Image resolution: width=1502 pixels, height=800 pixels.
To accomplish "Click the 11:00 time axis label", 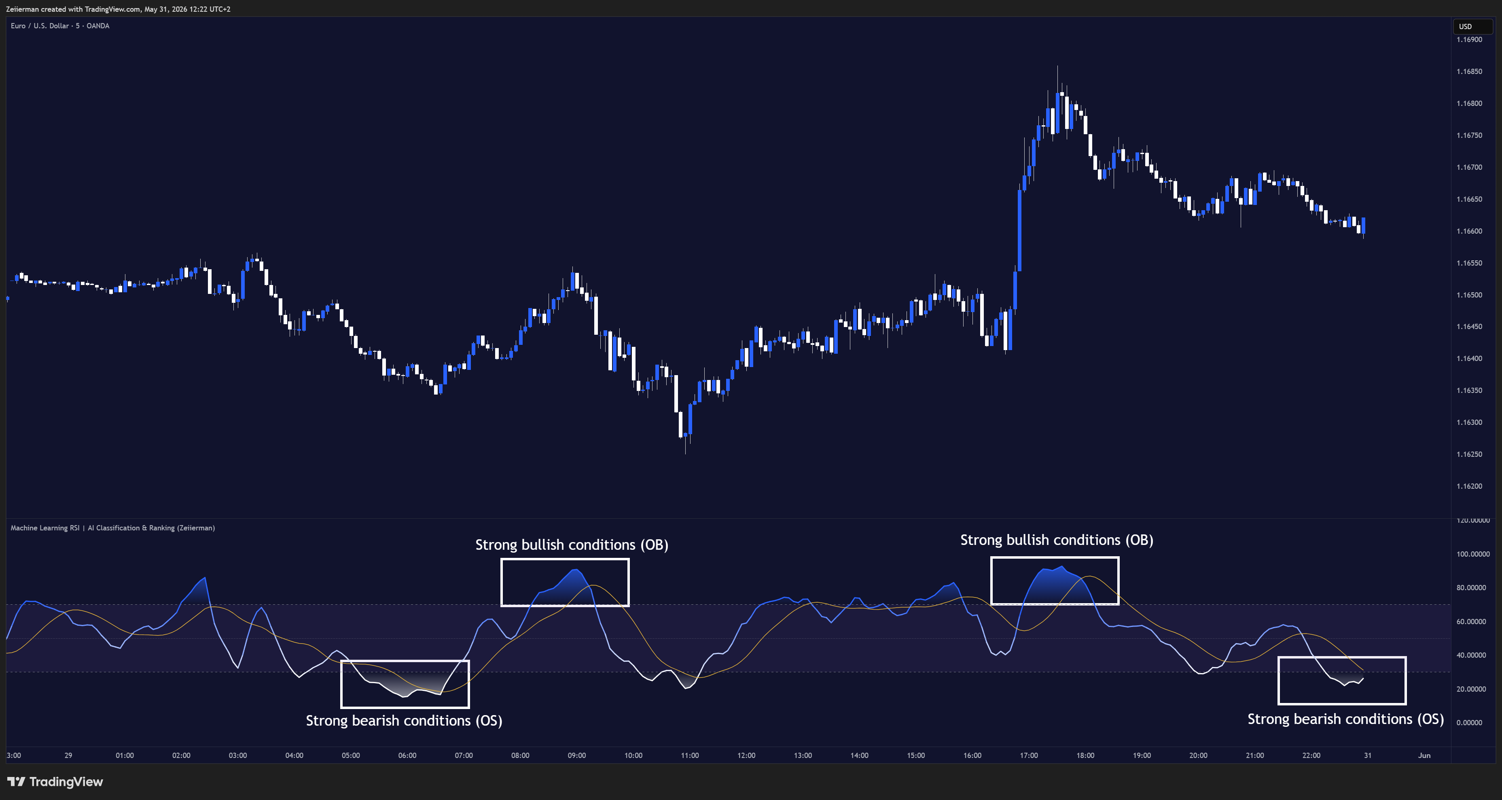I will [691, 756].
